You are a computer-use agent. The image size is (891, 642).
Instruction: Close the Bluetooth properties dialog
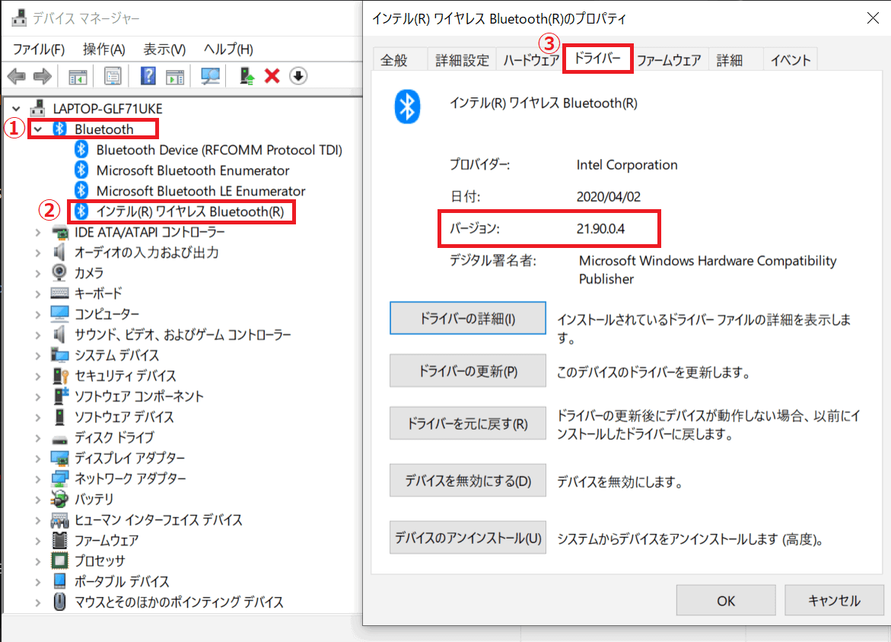pyautogui.click(x=873, y=18)
